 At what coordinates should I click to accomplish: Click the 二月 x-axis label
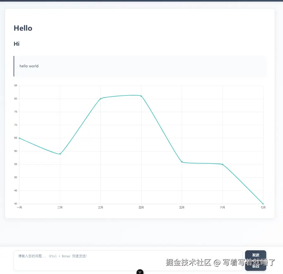click(x=60, y=207)
